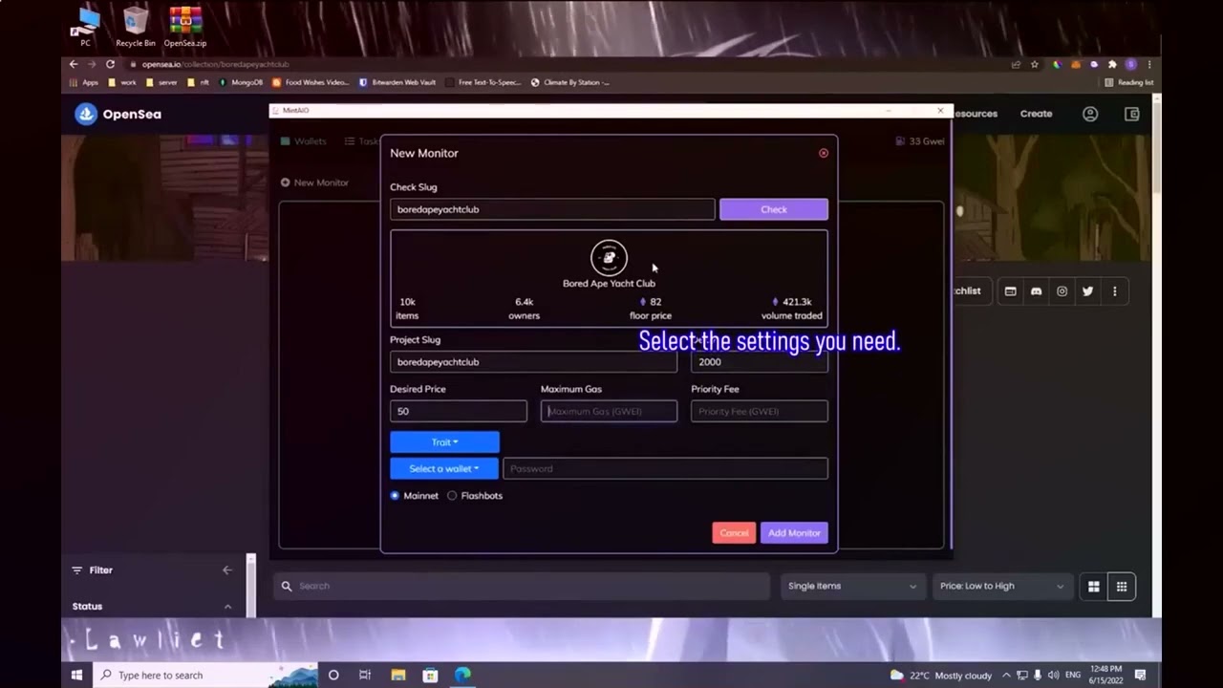Viewport: 1223px width, 688px height.
Task: Open the collection Instagram icon
Action: (x=1062, y=291)
